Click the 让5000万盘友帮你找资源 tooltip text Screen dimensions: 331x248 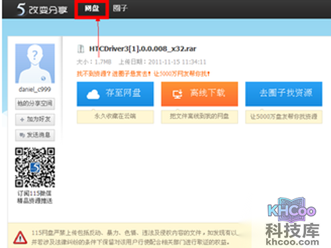pos(284,116)
